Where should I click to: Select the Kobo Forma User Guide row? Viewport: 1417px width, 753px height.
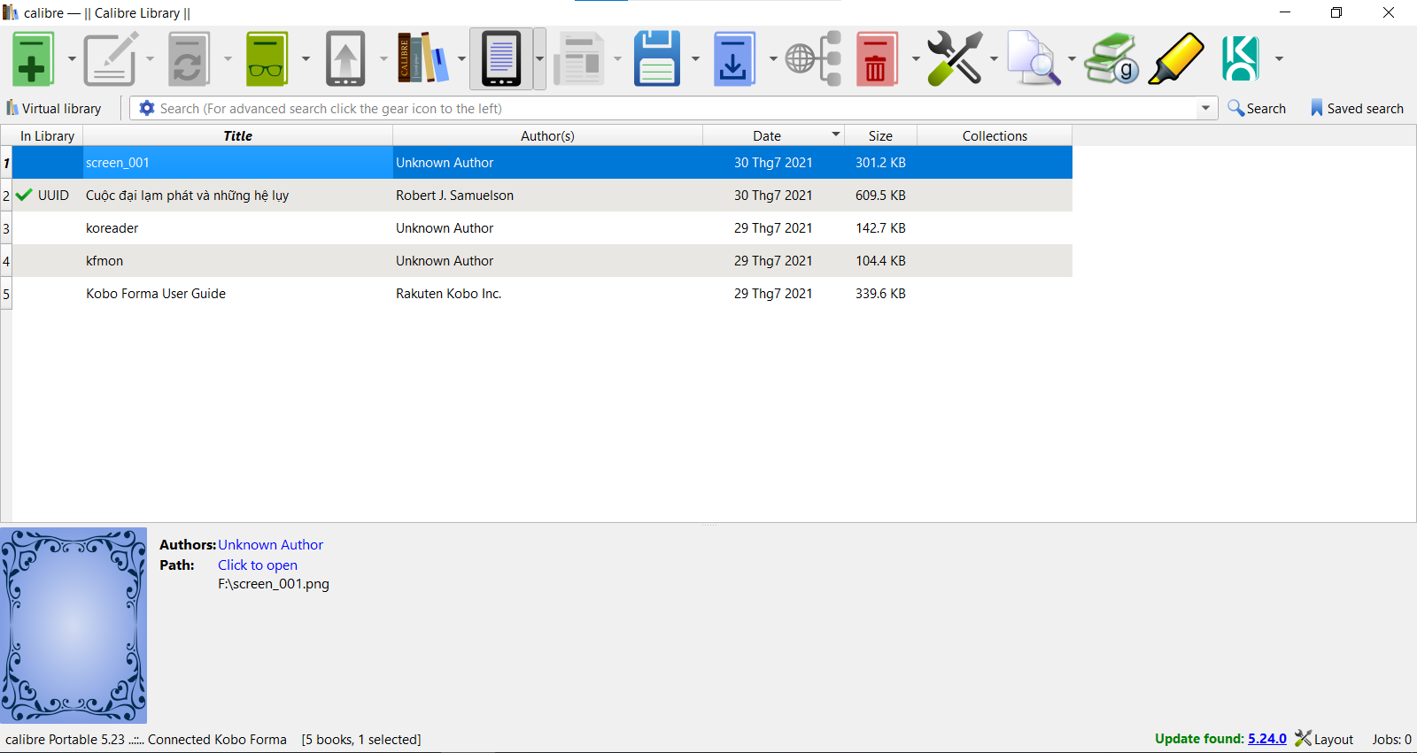point(542,294)
